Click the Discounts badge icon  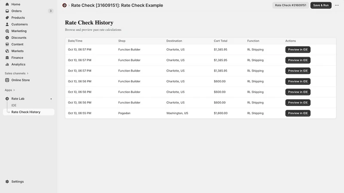(x=7, y=38)
